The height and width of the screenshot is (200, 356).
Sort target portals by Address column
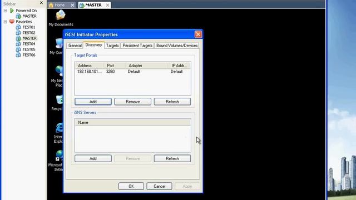click(89, 66)
